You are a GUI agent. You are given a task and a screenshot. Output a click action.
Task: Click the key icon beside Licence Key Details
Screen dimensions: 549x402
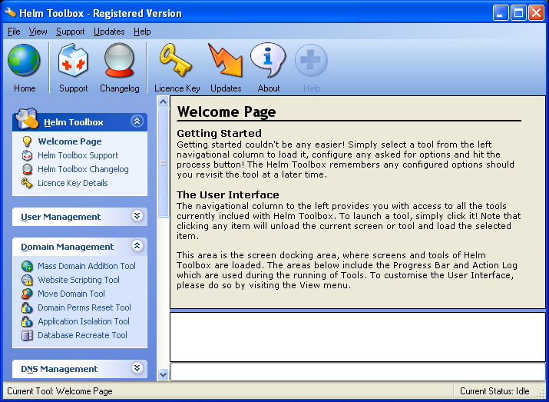coord(27,183)
